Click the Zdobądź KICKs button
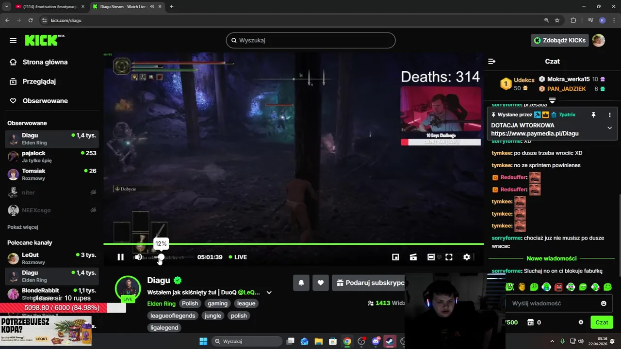The width and height of the screenshot is (621, 349). [559, 40]
